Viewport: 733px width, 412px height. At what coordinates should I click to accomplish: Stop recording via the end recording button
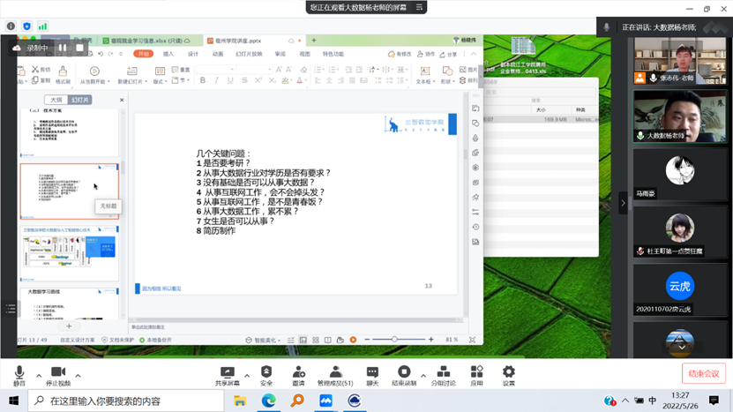coord(404,373)
